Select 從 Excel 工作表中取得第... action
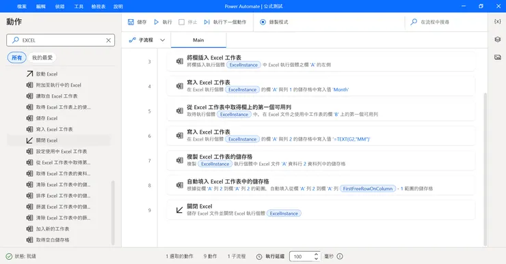This screenshot has height=264, width=506. coord(58,162)
